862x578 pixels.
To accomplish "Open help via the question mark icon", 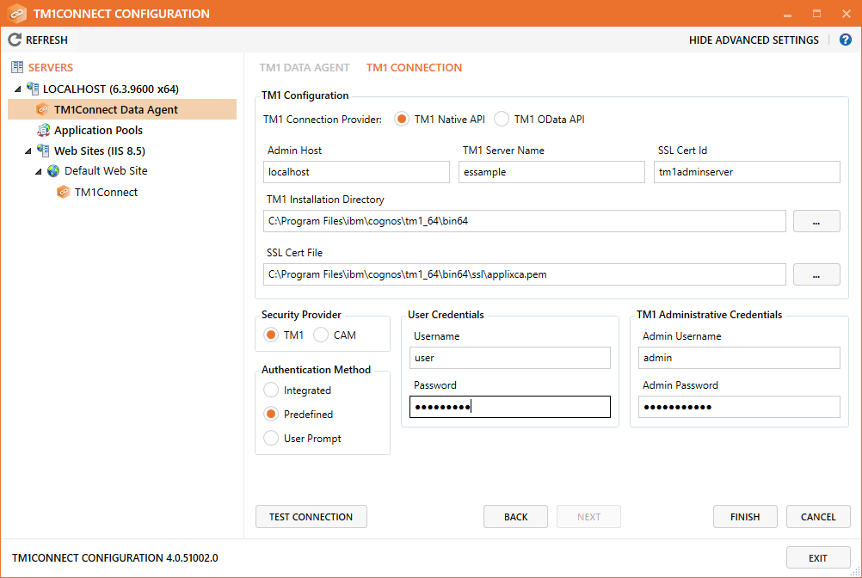I will tap(846, 40).
